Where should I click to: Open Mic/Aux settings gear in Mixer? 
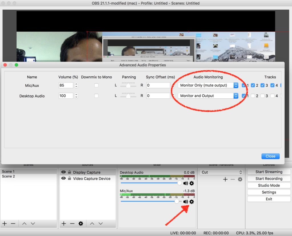192,202
